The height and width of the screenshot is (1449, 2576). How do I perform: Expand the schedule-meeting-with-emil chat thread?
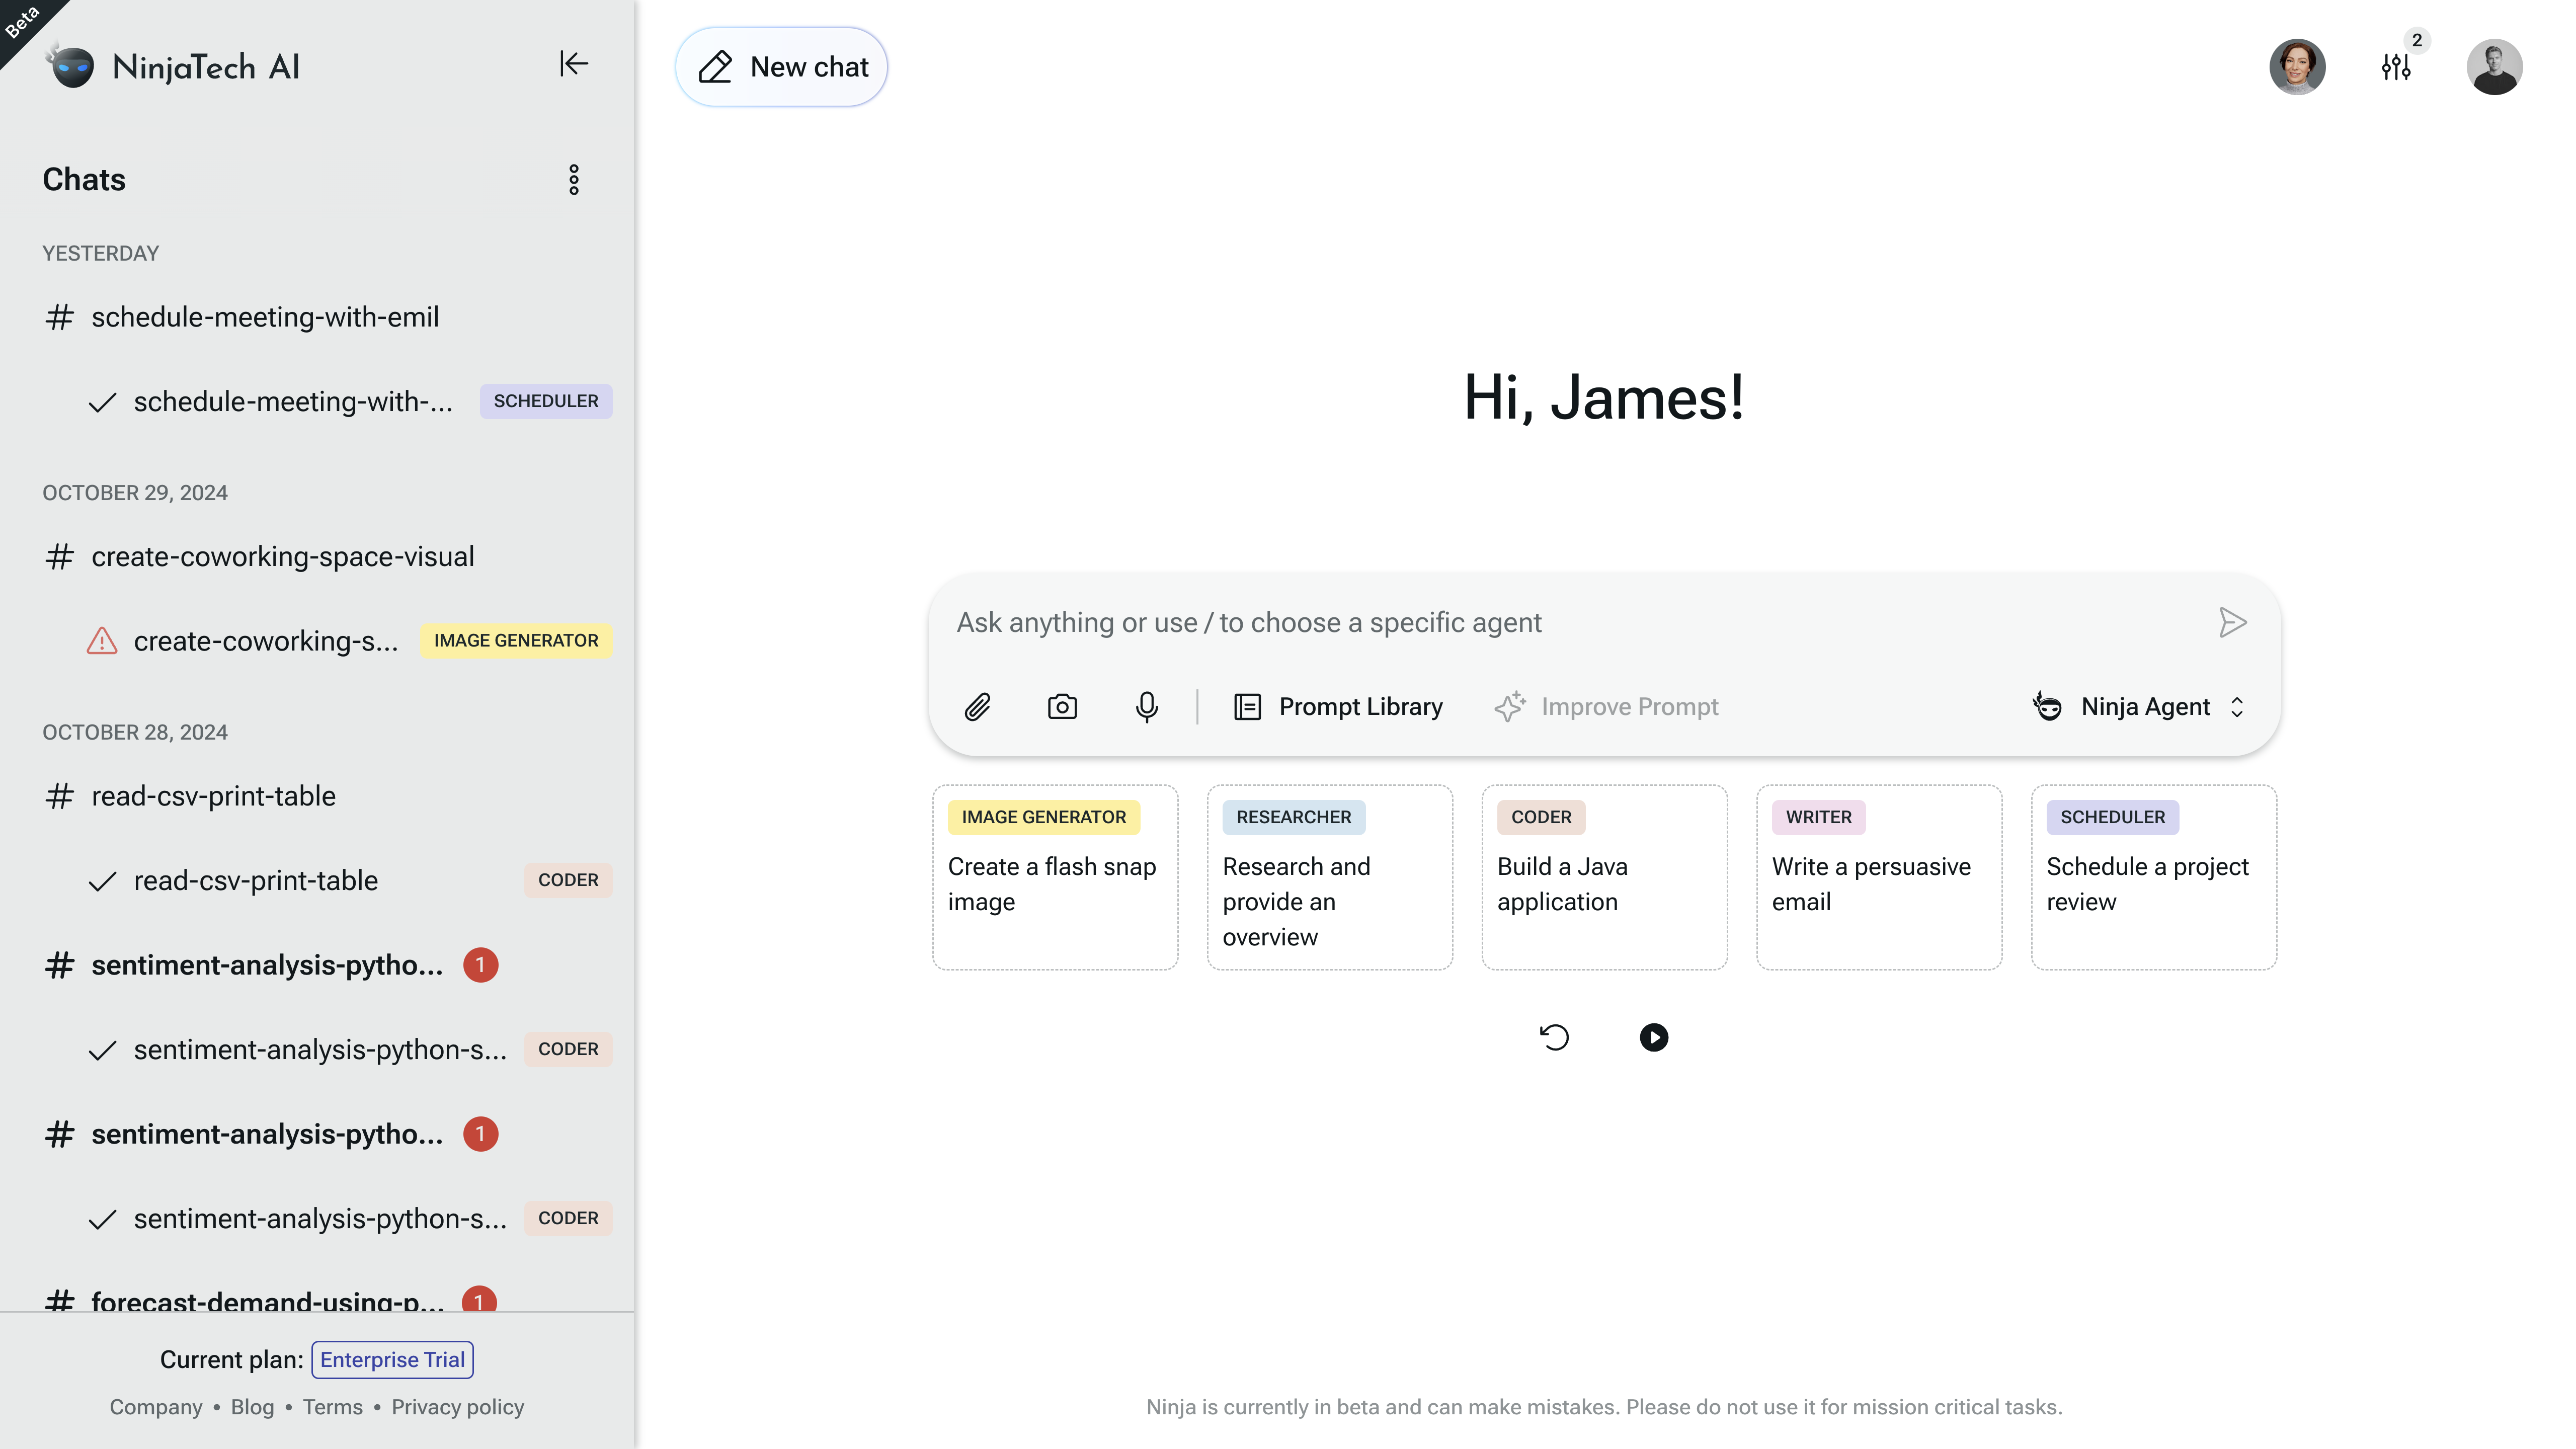click(x=264, y=317)
